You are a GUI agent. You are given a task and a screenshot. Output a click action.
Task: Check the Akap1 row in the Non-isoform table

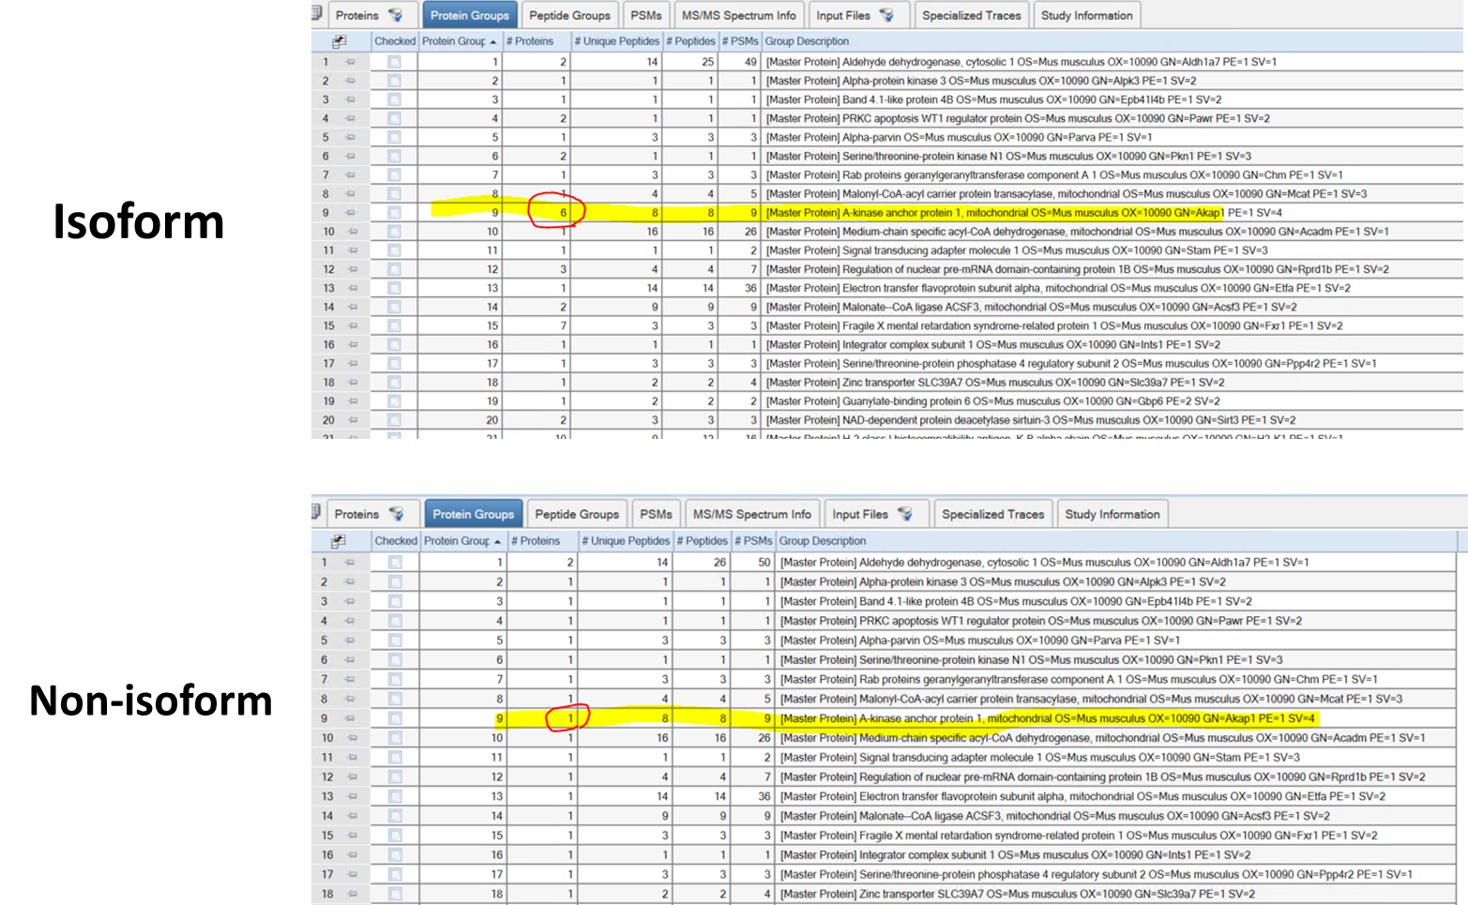[x=395, y=718]
